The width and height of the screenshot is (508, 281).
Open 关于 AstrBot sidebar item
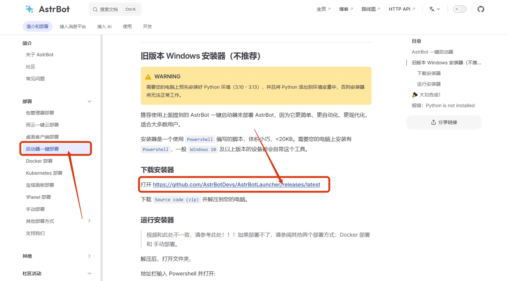[40, 55]
